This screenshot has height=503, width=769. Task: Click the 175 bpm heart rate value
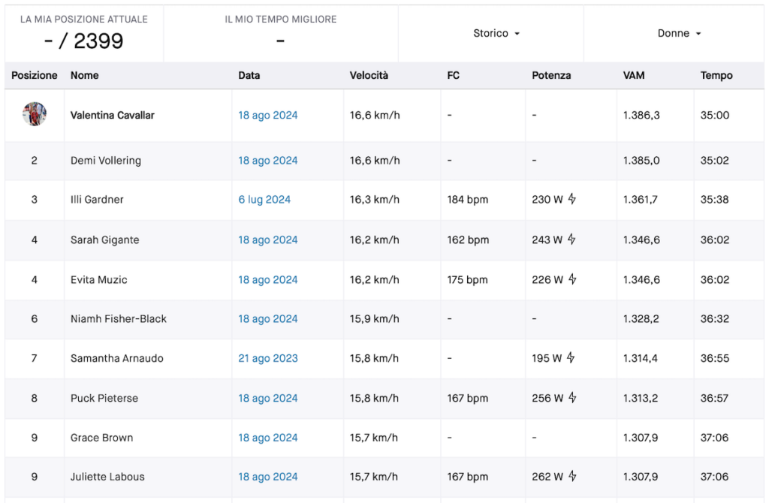[467, 279]
